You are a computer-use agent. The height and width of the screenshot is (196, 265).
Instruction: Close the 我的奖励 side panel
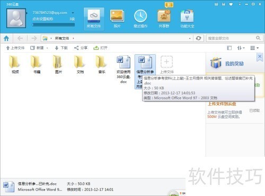tap(260, 56)
